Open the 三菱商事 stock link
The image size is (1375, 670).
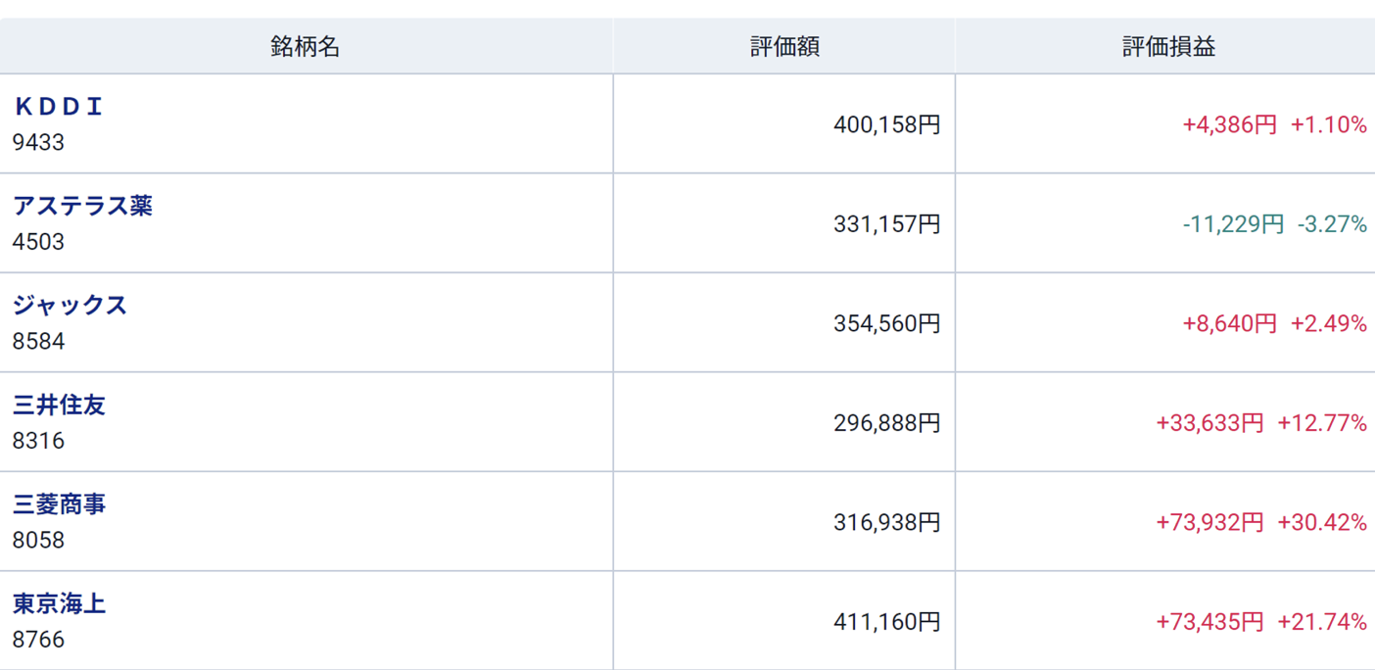pyautogui.click(x=59, y=504)
